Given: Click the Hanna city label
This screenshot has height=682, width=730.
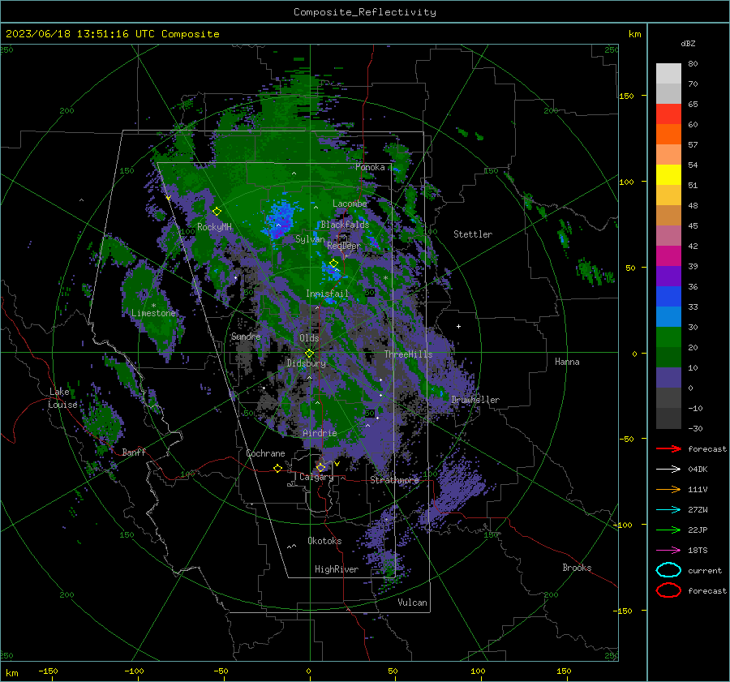Looking at the screenshot, I should pyautogui.click(x=567, y=362).
